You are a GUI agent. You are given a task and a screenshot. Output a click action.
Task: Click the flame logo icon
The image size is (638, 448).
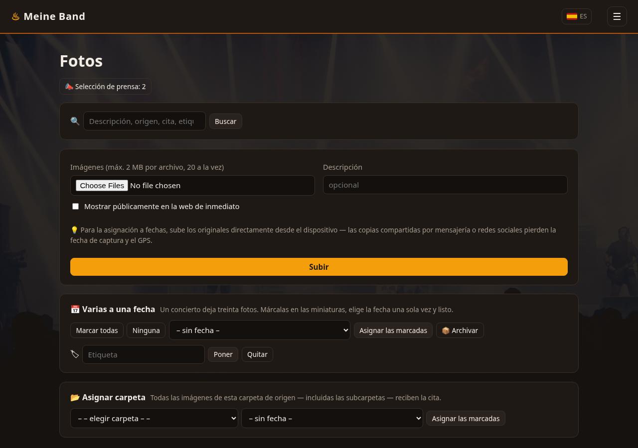pos(16,16)
